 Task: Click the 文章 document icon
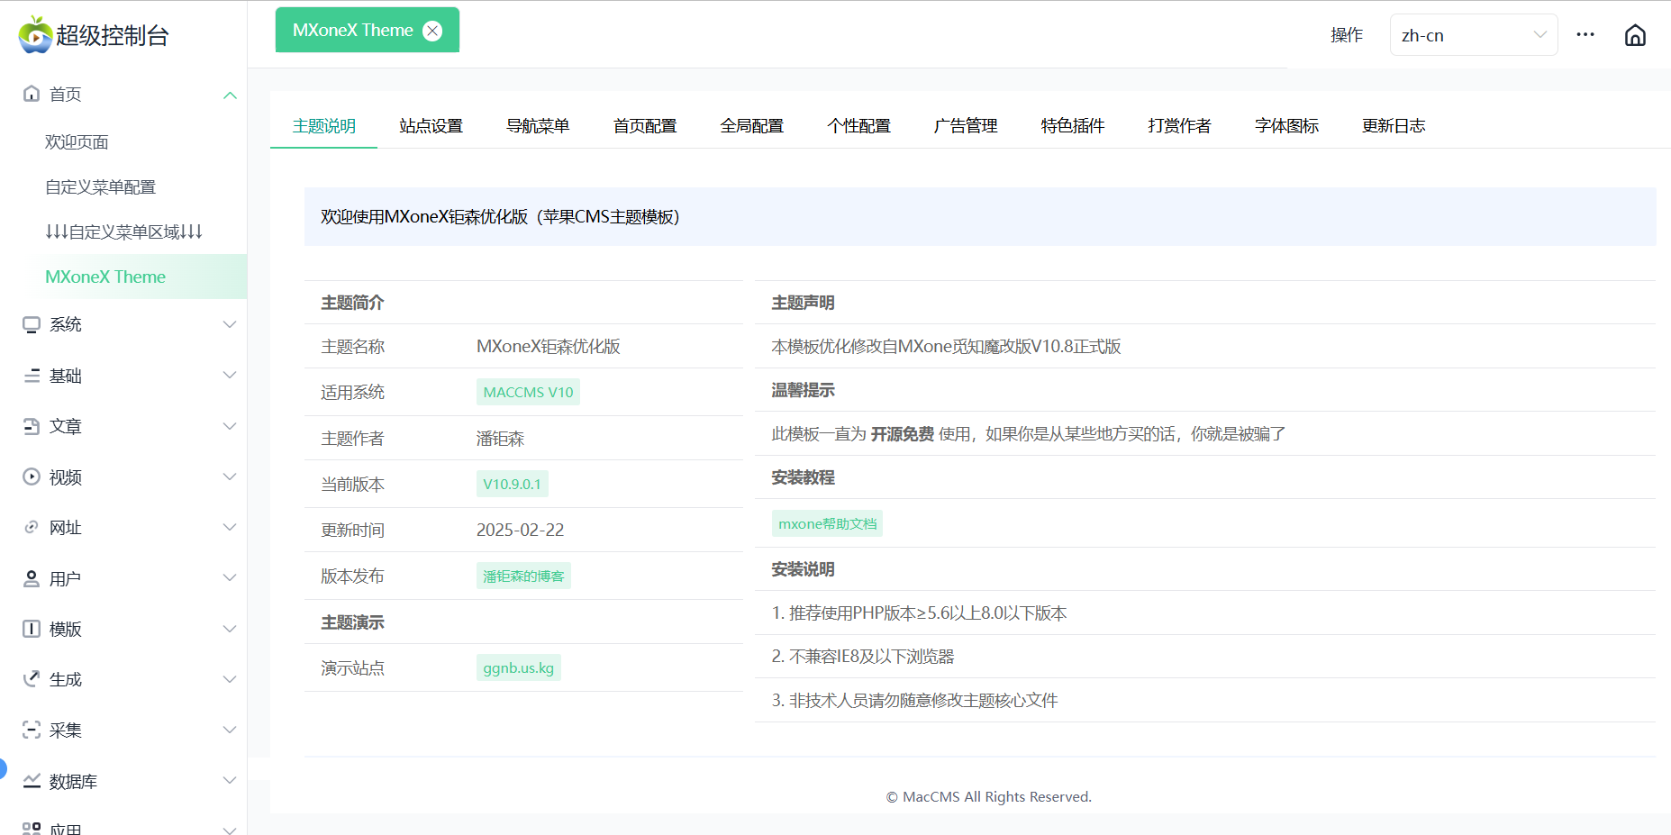32,426
